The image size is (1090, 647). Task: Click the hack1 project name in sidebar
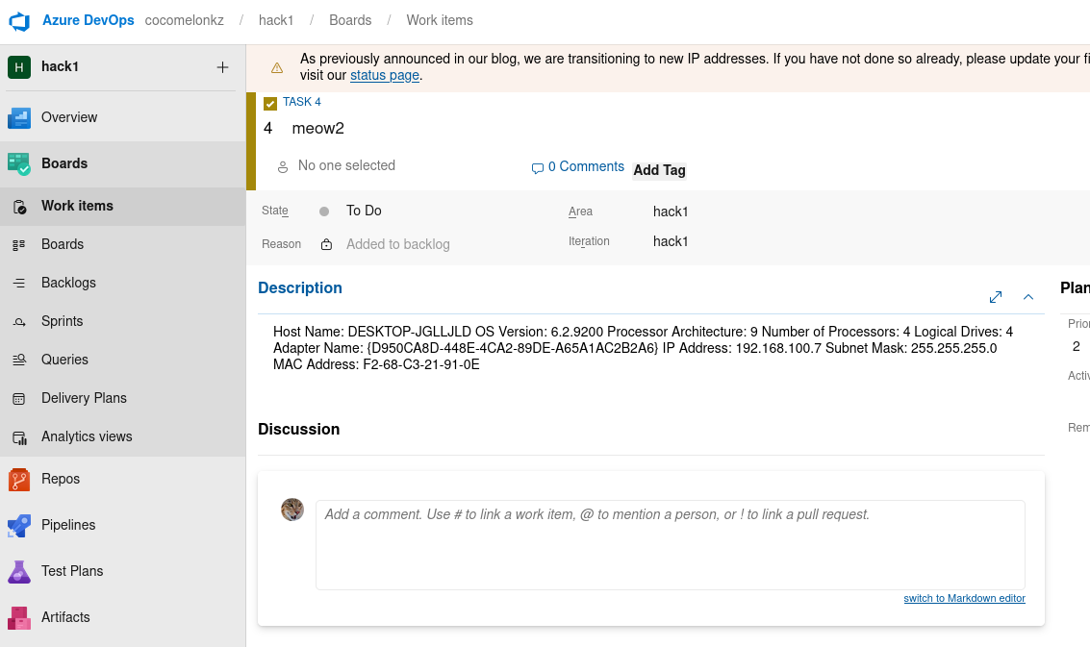[x=60, y=66]
